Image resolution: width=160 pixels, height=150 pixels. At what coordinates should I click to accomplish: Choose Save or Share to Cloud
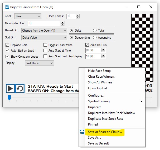click(105, 132)
